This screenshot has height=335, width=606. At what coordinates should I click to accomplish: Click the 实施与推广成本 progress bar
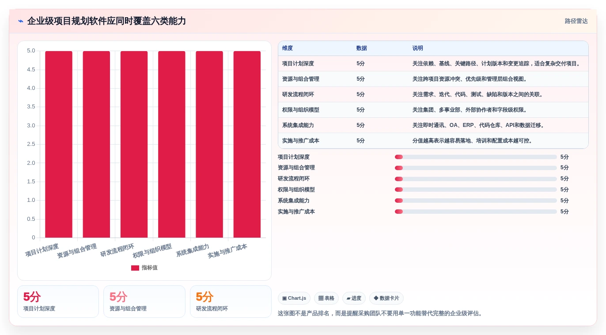pyautogui.click(x=476, y=212)
